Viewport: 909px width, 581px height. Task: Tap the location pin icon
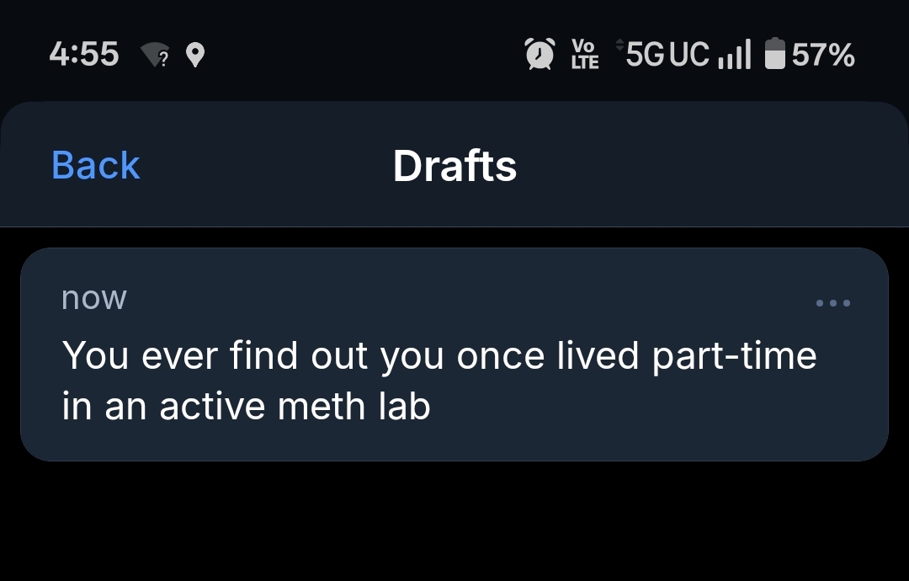(x=195, y=56)
